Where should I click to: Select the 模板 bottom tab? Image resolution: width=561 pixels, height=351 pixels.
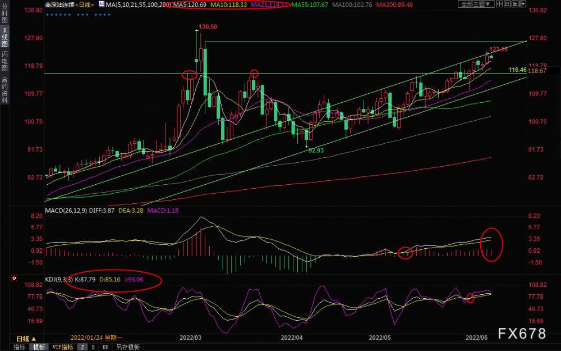coord(39,347)
